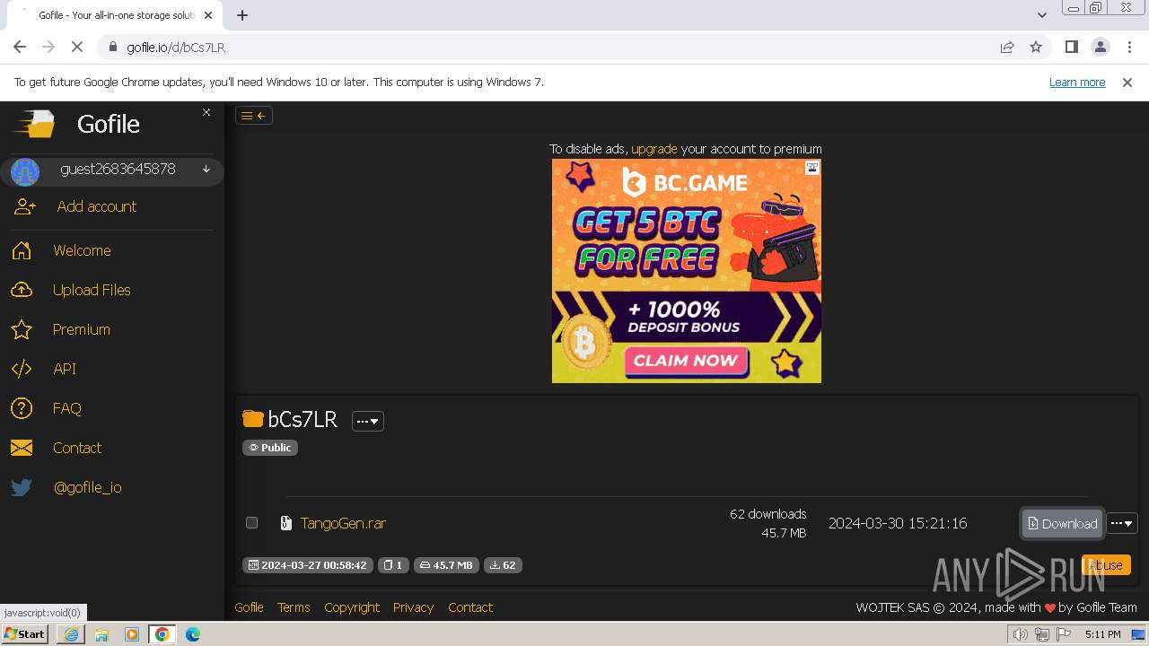
Task: Open the TangoGen.rar file link
Action: (x=343, y=523)
